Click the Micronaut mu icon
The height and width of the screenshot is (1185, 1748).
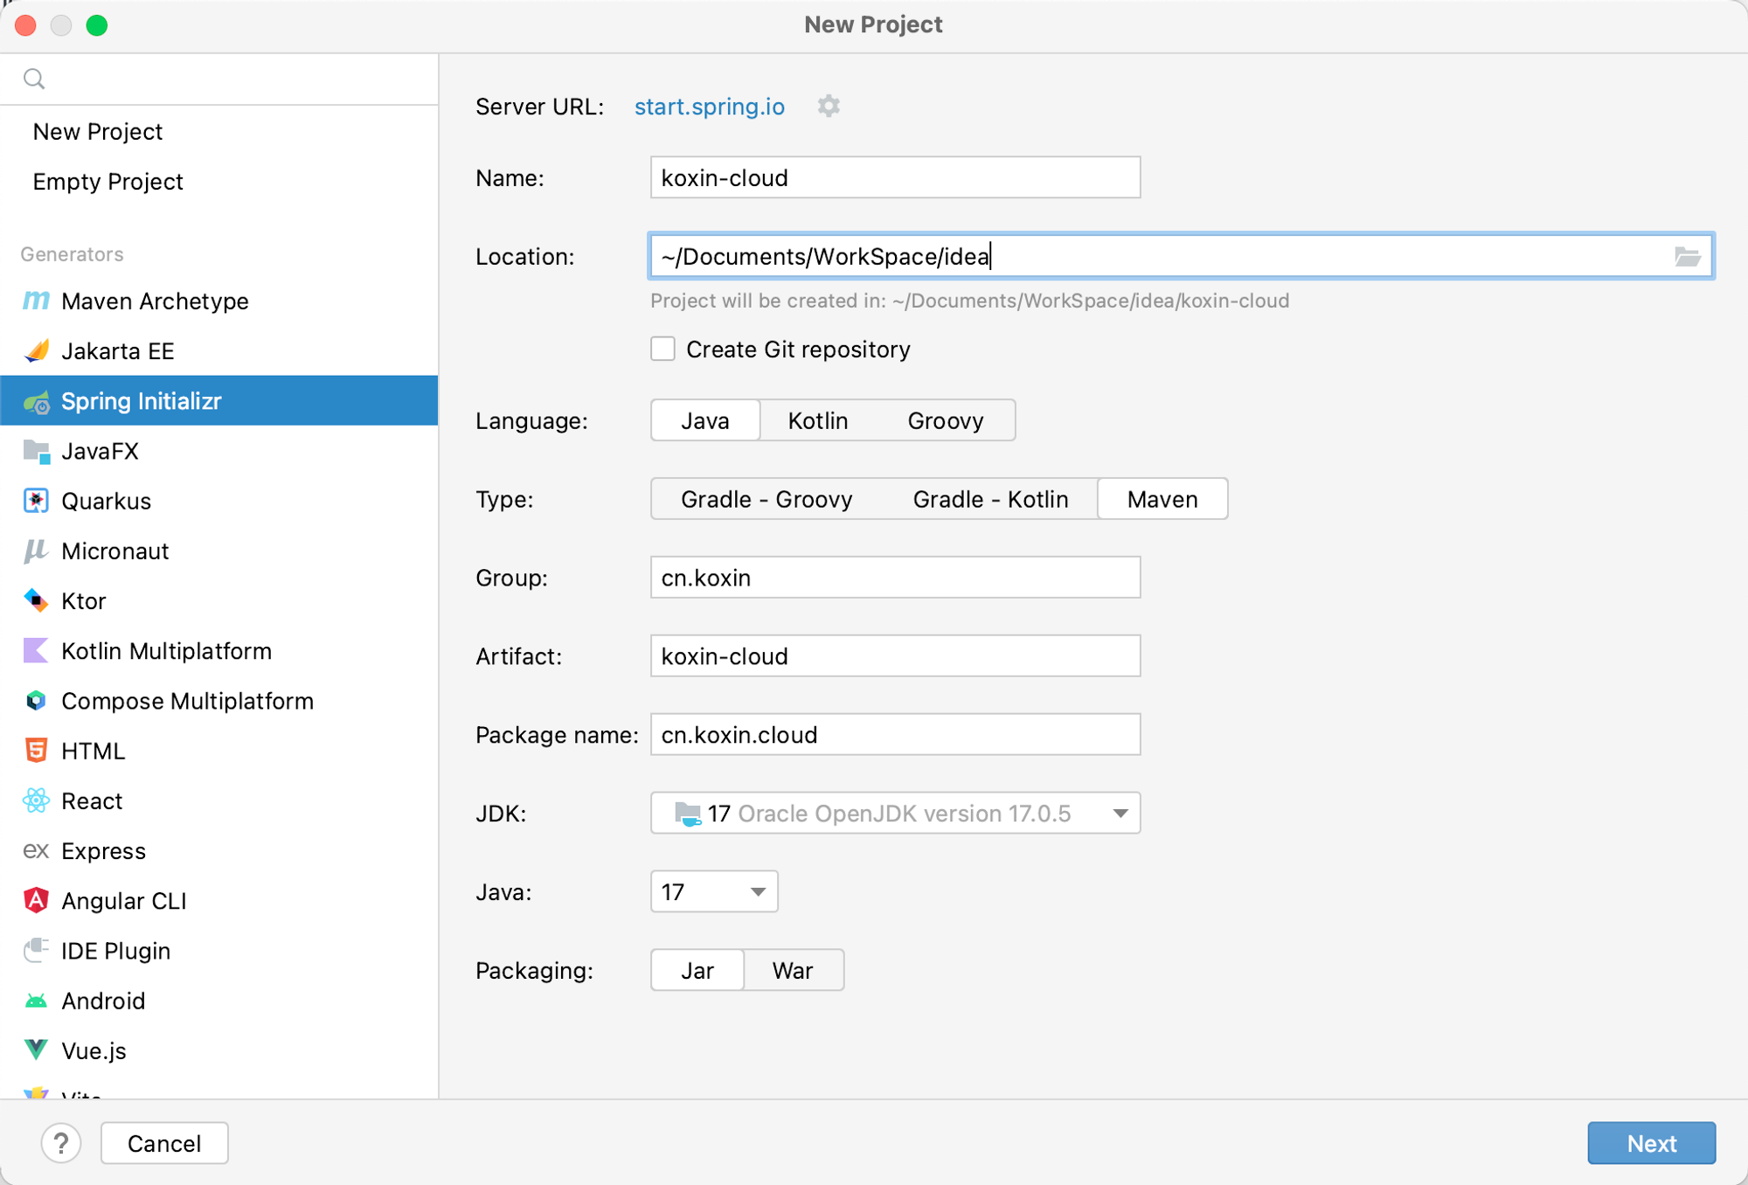(x=36, y=551)
